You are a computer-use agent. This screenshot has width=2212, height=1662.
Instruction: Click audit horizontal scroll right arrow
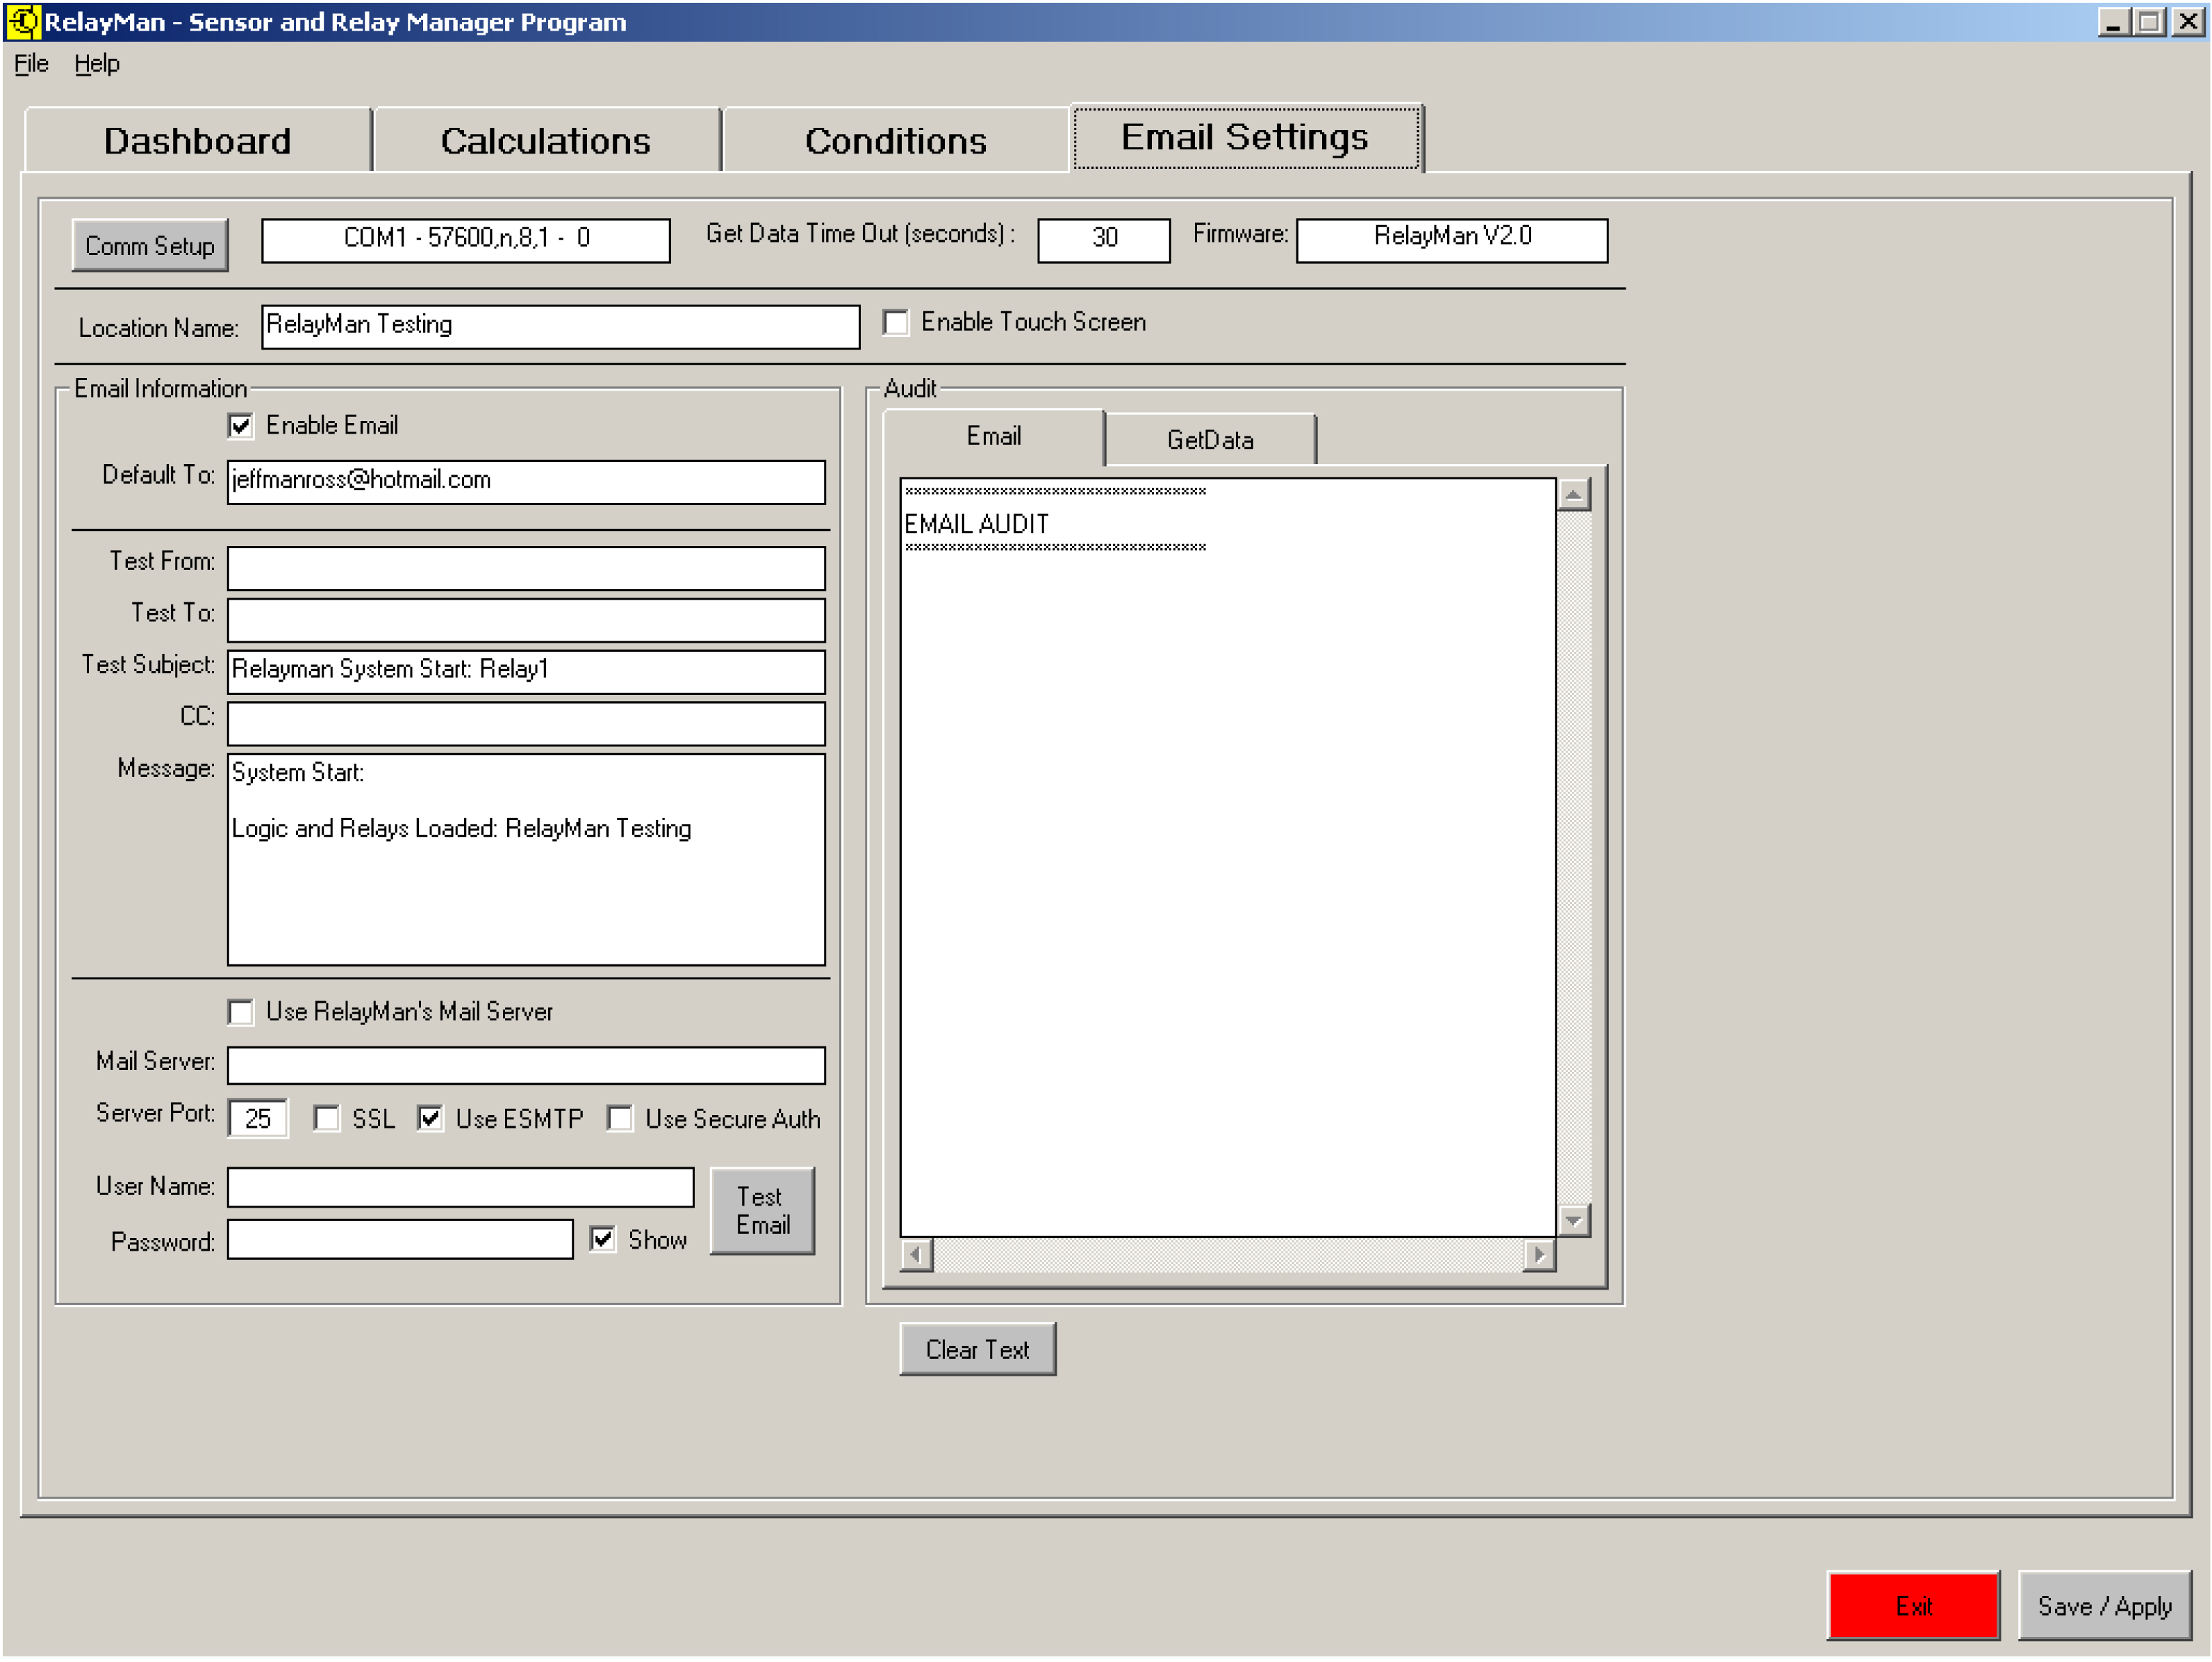tap(1540, 1255)
